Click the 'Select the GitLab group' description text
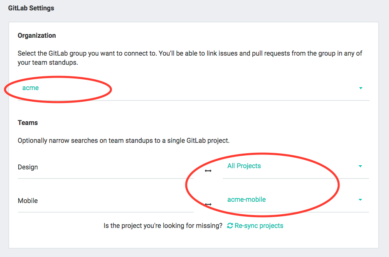The height and width of the screenshot is (257, 389). point(190,58)
